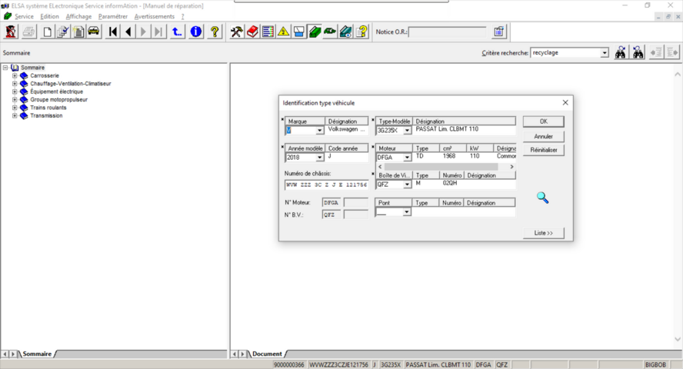Click the magnifying glass icon in dialog
The height and width of the screenshot is (369, 683).
(x=543, y=198)
